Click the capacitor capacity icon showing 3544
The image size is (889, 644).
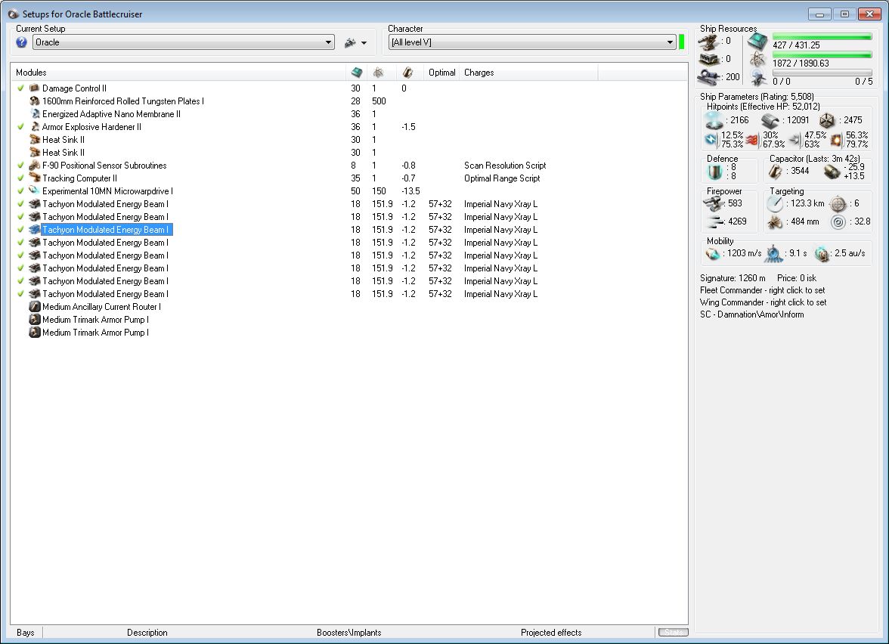coord(775,171)
